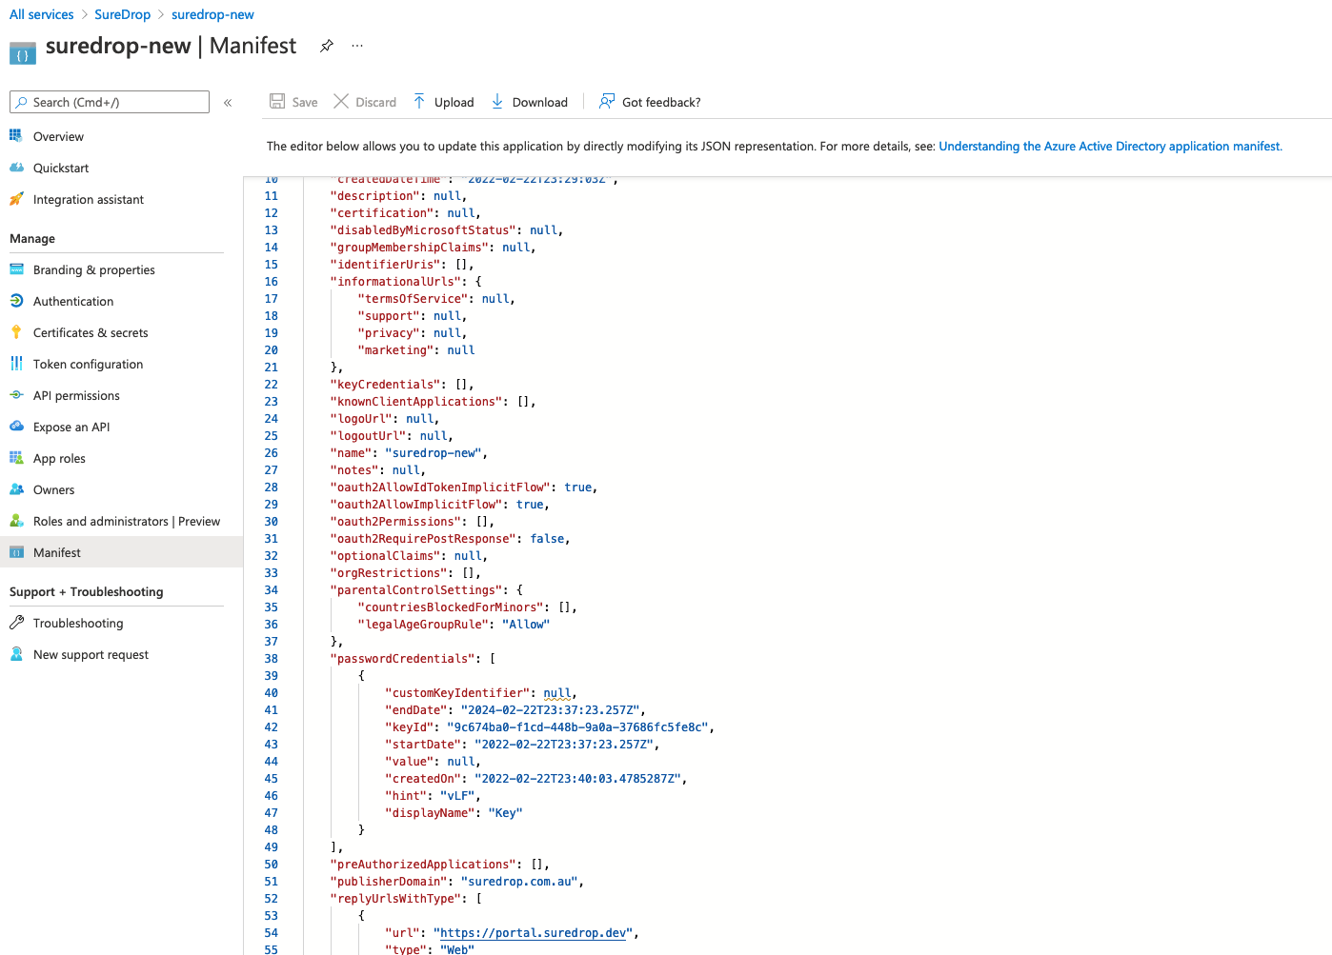Click the API permissions icon
This screenshot has height=955, width=1332.
(x=16, y=395)
